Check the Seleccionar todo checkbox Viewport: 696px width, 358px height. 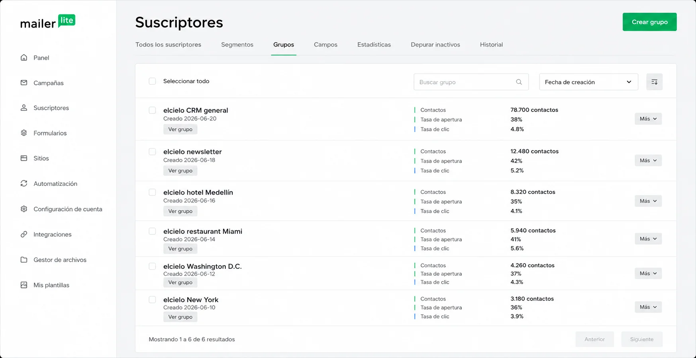pyautogui.click(x=152, y=81)
